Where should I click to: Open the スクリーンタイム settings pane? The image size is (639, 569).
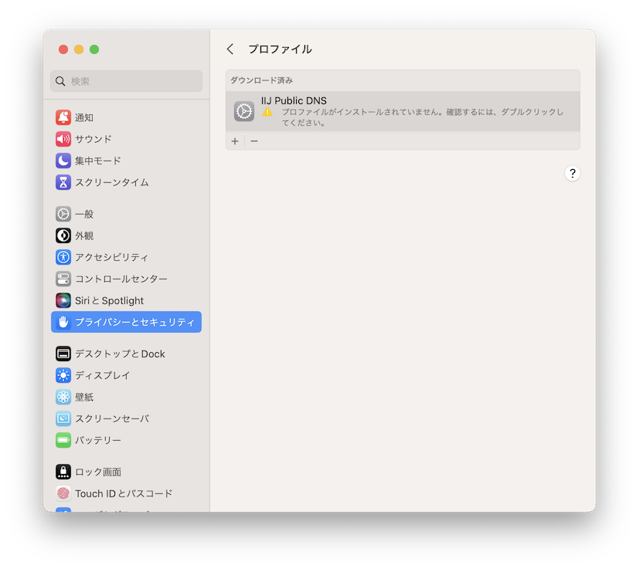click(x=127, y=182)
